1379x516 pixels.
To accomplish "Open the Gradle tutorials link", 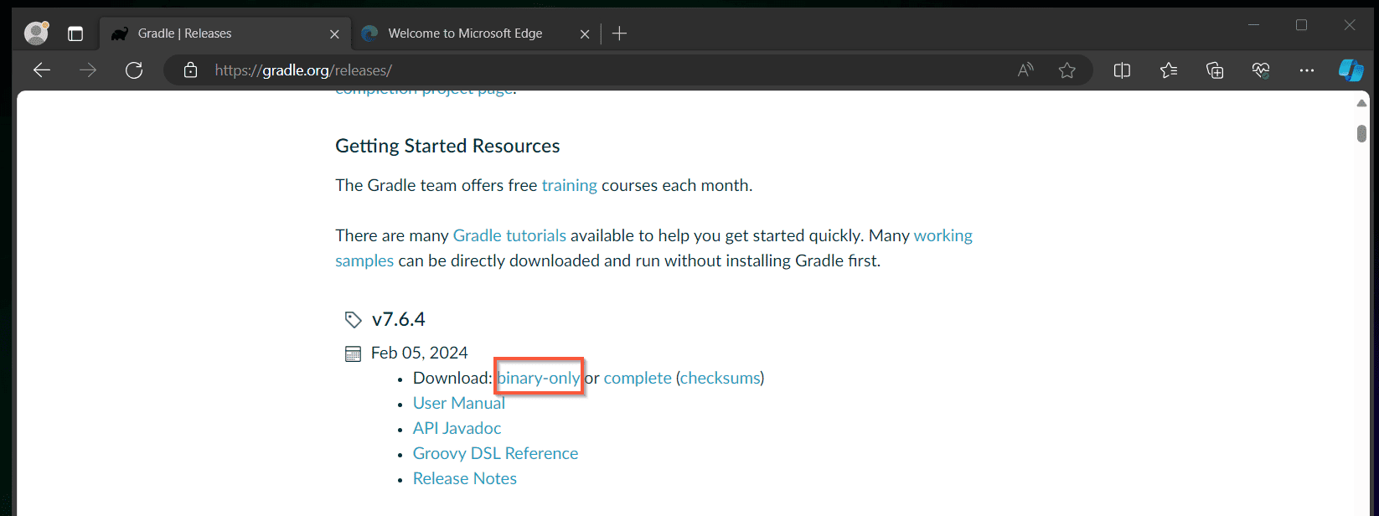I will tap(509, 235).
